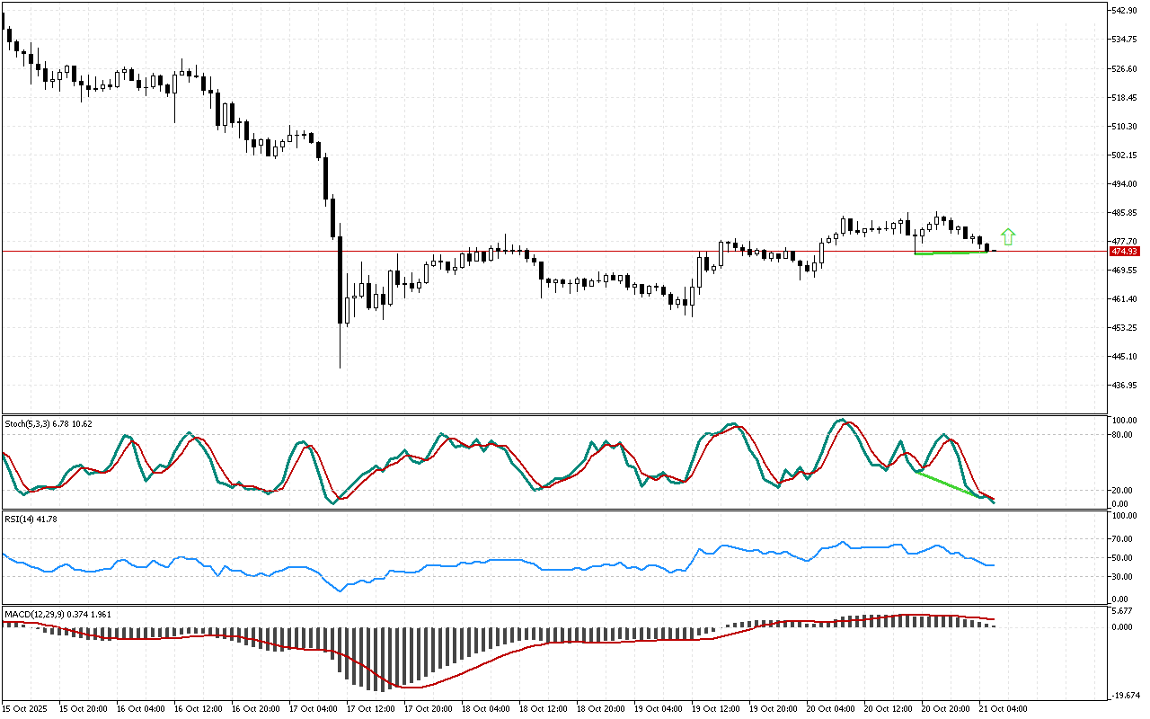
Task: Click the lowest wick of the 17 Oct candle
Action: 341,367
